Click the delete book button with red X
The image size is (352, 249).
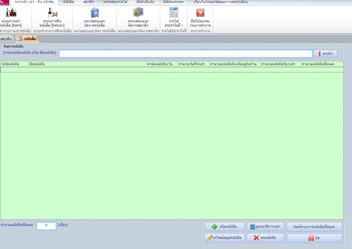[265, 238]
